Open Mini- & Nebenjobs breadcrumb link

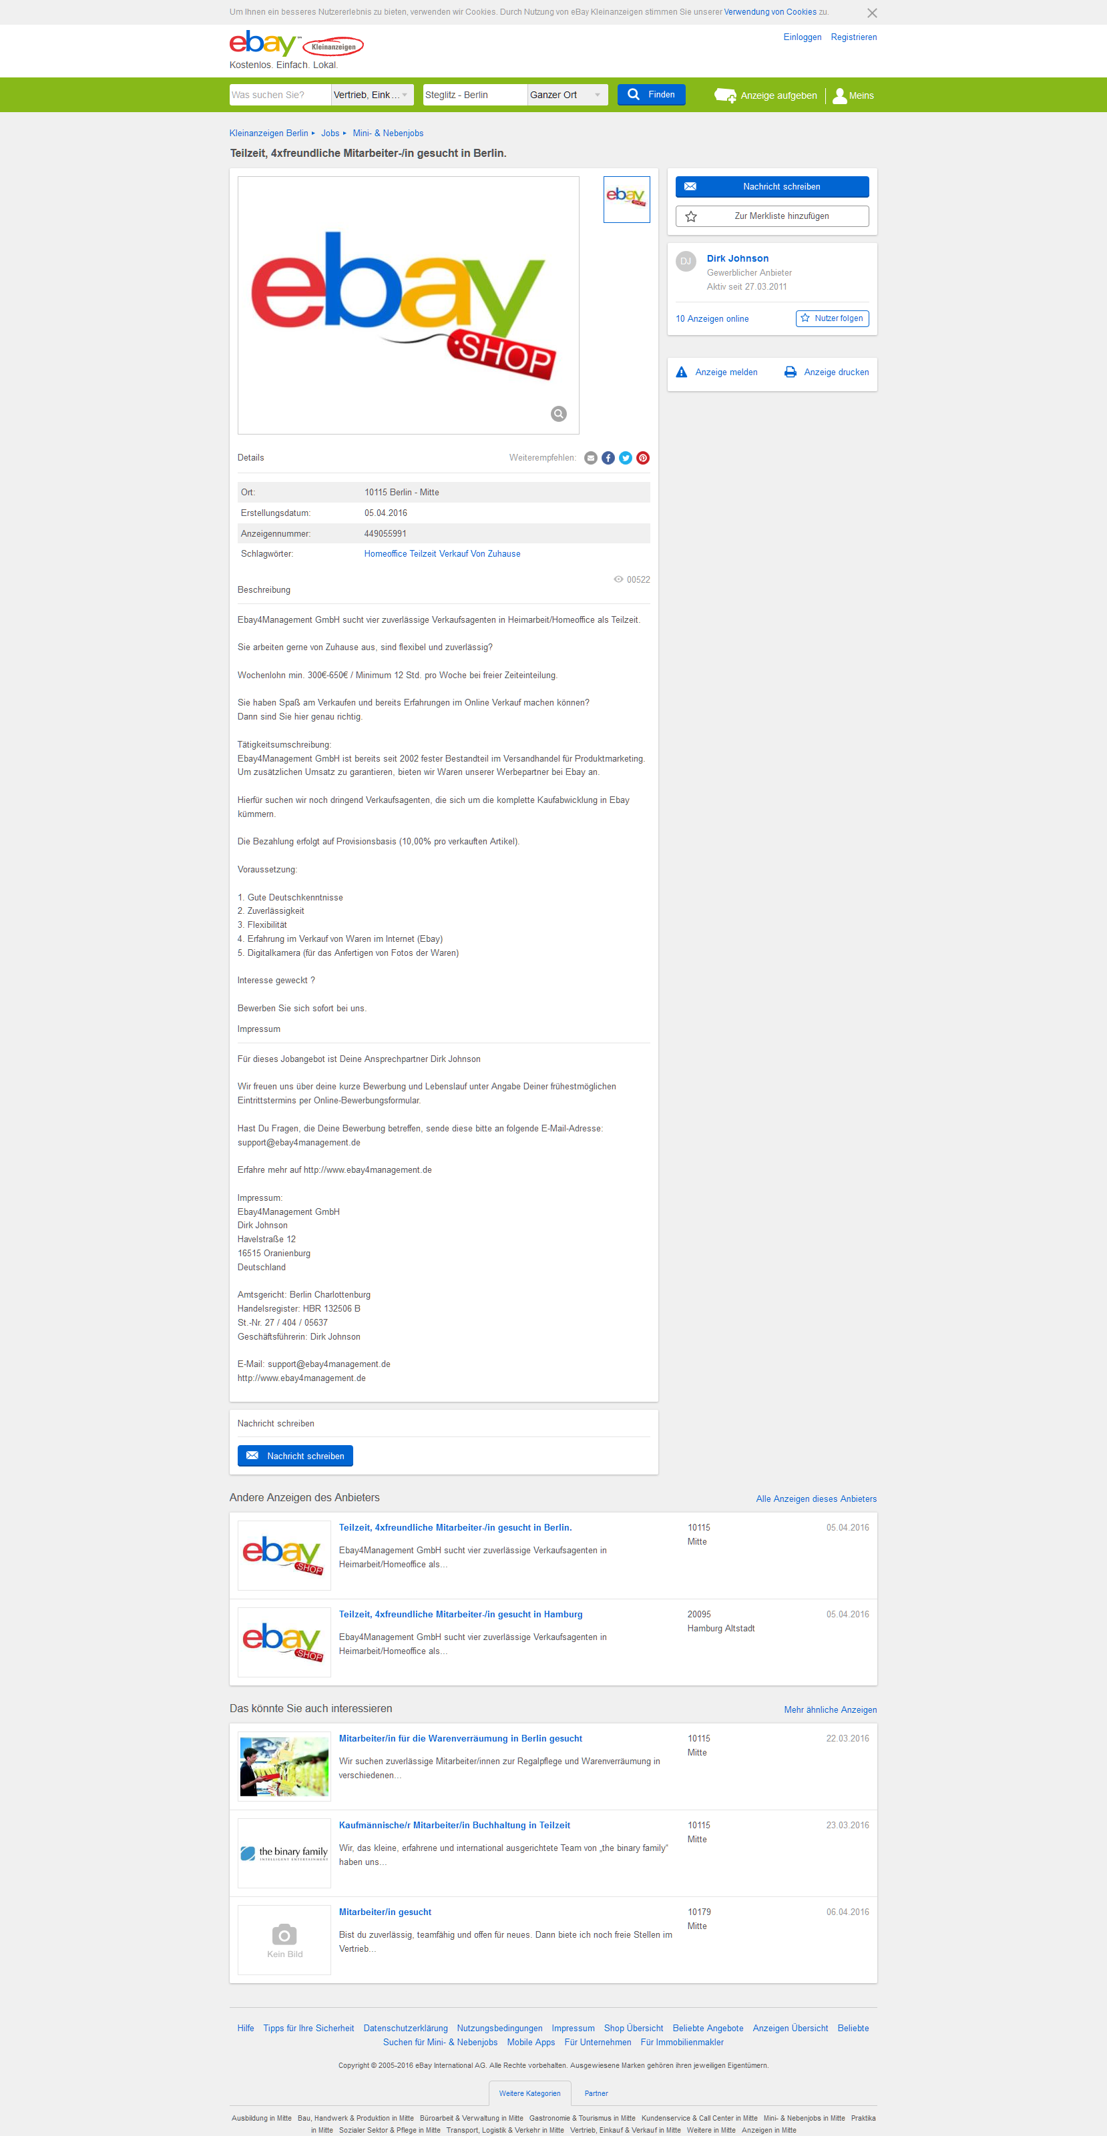[388, 133]
